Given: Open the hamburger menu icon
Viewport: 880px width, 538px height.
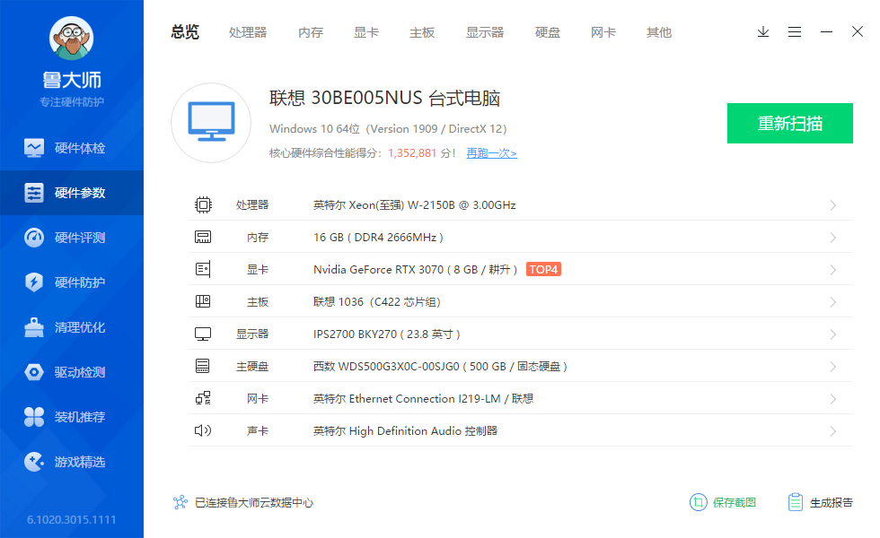Looking at the screenshot, I should point(795,32).
